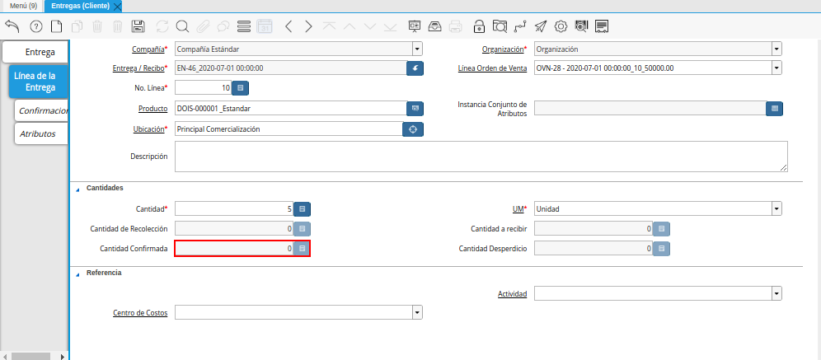Click the Copy record icon
This screenshot has height=360, width=821.
(x=77, y=26)
